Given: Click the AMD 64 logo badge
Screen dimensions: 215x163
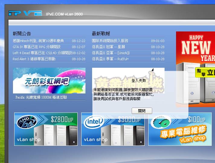Looking at the screenshot, I should coord(27,122).
